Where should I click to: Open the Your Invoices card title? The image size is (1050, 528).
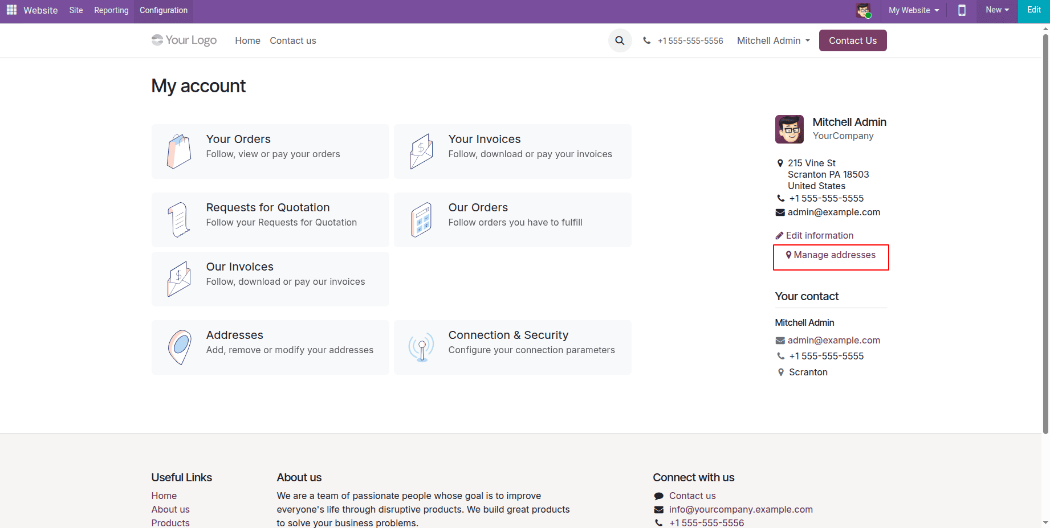(485, 139)
